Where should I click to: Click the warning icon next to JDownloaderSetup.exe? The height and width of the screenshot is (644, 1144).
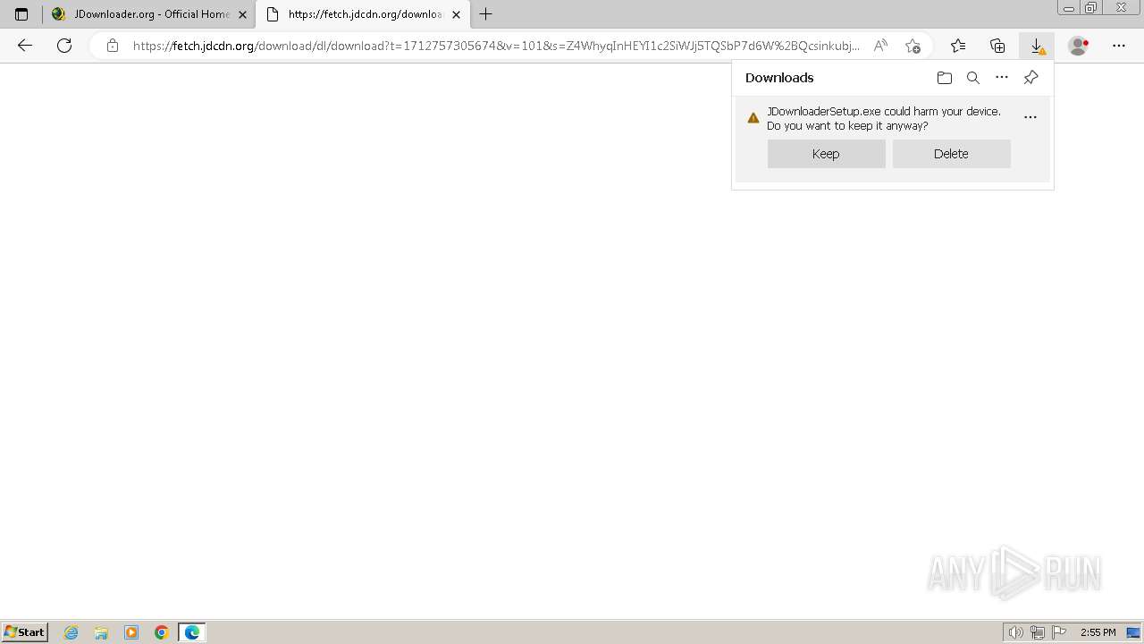(753, 118)
